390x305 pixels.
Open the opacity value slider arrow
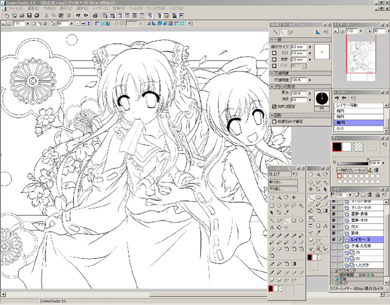point(310,80)
